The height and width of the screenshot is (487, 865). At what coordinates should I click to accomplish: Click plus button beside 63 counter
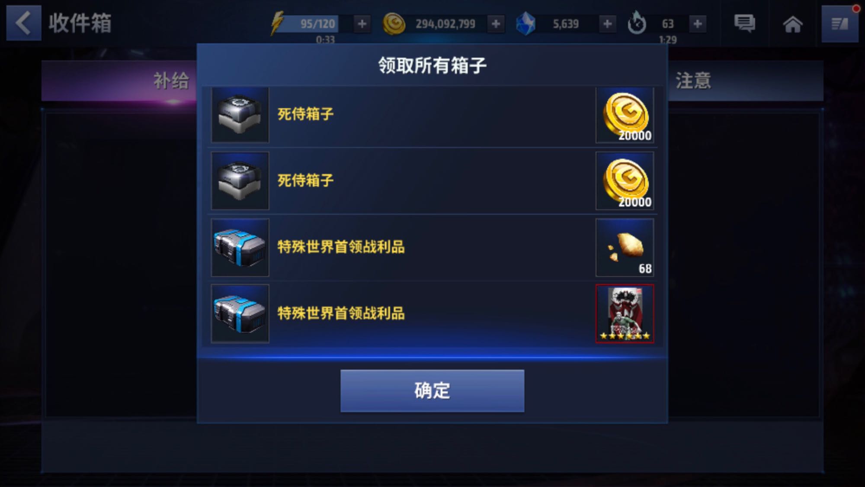(697, 24)
